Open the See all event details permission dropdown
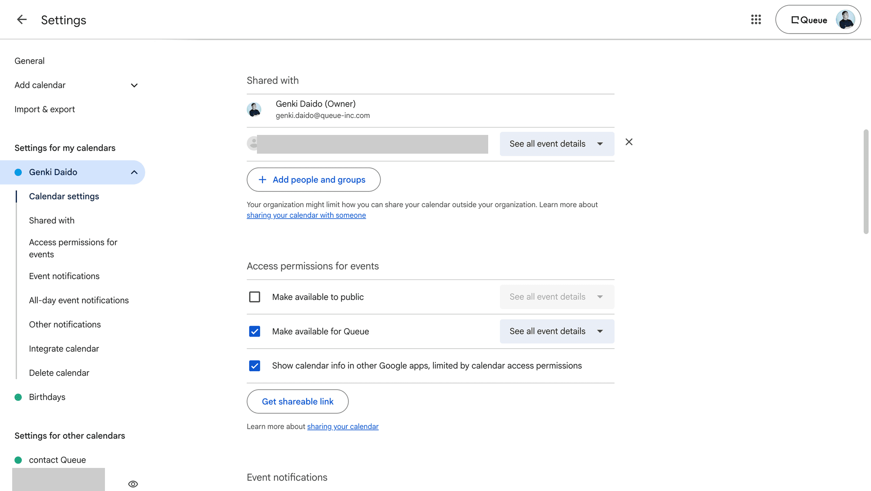The height and width of the screenshot is (491, 871). click(557, 144)
